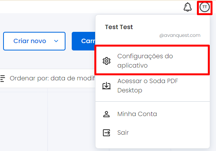Click the gear icon for app settings
Viewport: 216px width, 151px height.
[x=106, y=61]
